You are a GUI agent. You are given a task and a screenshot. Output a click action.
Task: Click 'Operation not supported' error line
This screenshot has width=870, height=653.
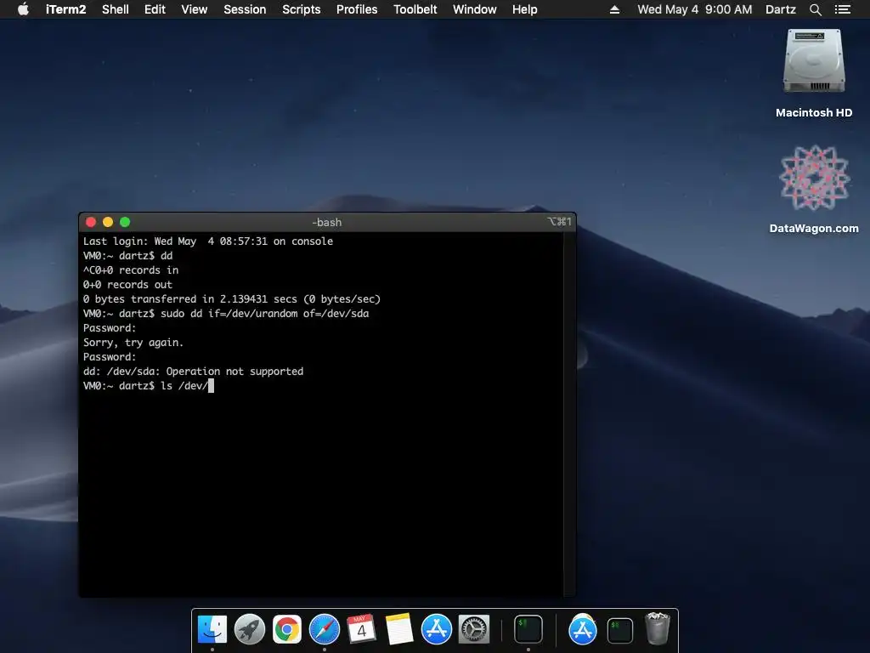193,371
